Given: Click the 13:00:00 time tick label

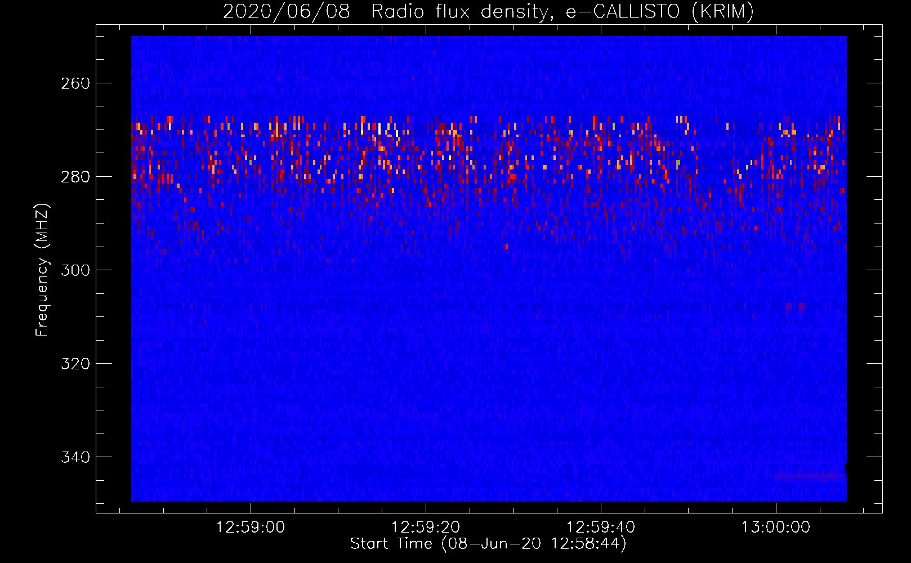Looking at the screenshot, I should [776, 528].
